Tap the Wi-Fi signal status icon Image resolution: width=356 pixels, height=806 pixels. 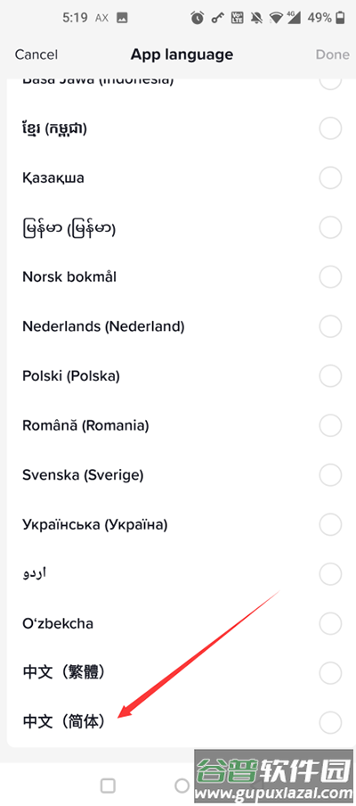click(x=277, y=18)
